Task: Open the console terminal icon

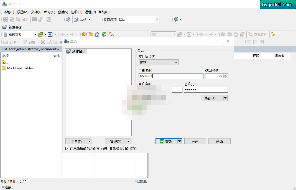Action: pyautogui.click(x=34, y=19)
